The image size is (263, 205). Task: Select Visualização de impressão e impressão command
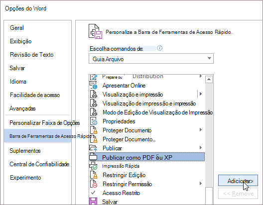tap(147, 103)
